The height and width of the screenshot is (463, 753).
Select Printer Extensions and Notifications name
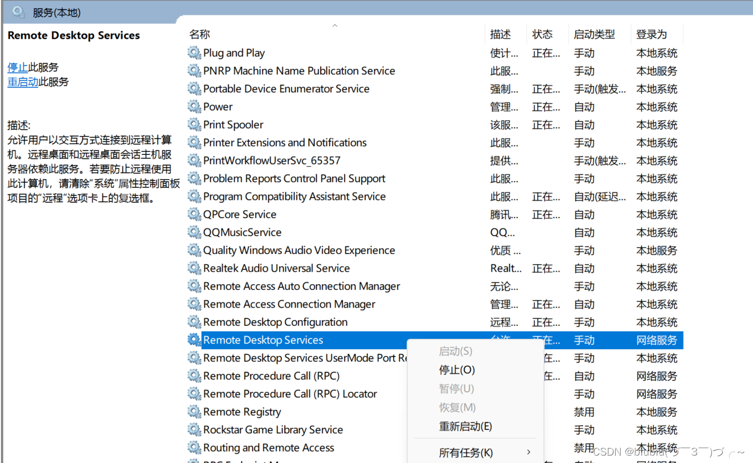(x=285, y=142)
